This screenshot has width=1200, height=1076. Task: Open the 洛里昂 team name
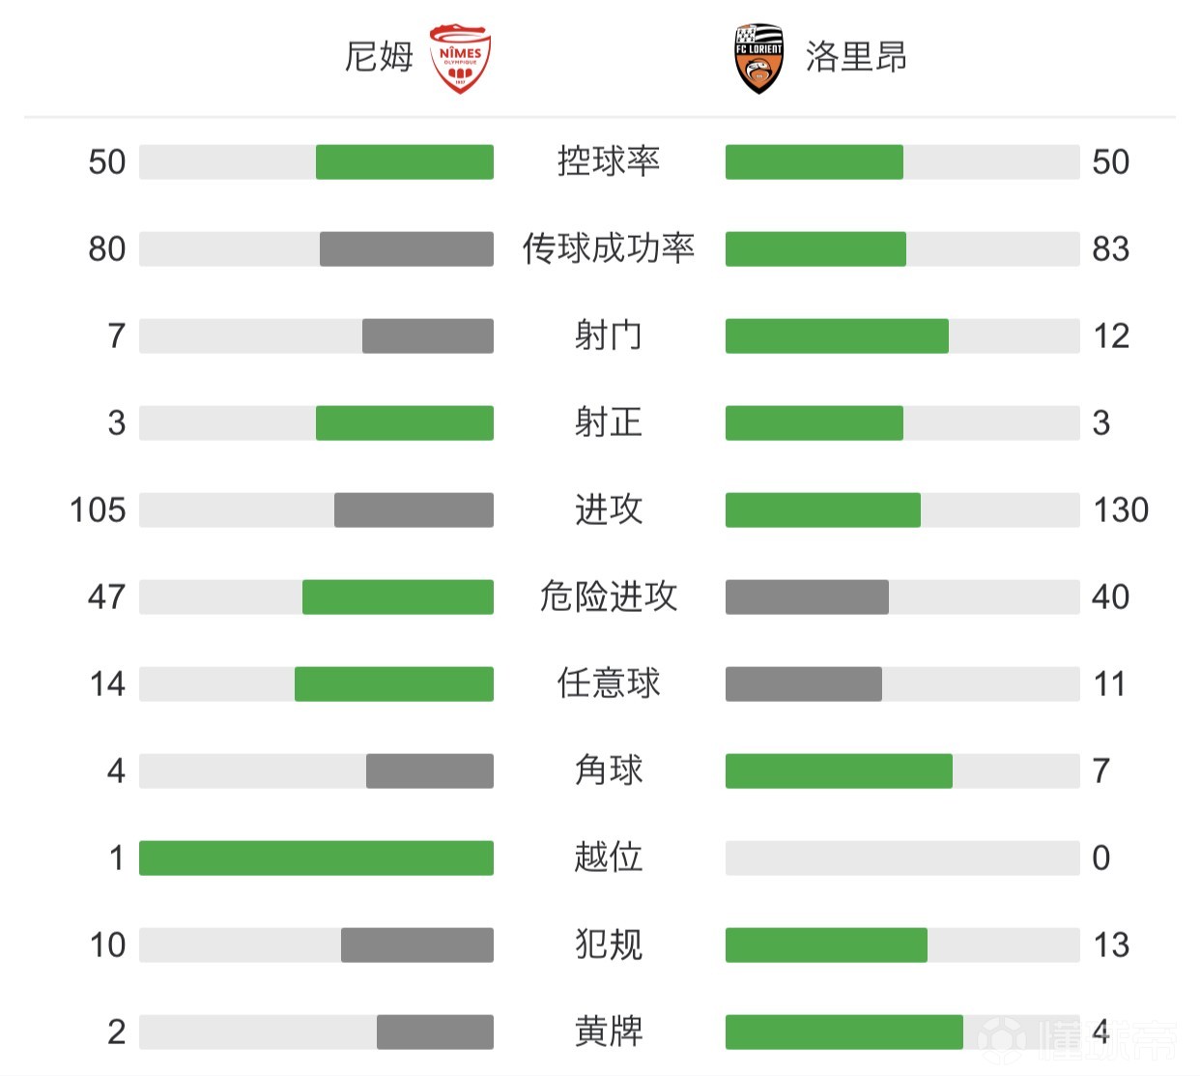[x=856, y=57]
